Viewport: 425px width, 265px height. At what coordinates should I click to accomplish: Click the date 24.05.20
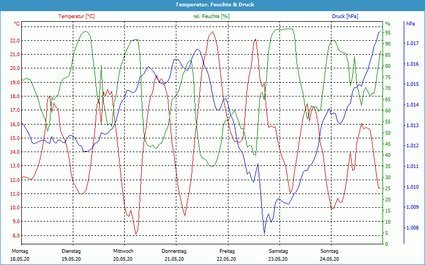[x=329, y=259]
